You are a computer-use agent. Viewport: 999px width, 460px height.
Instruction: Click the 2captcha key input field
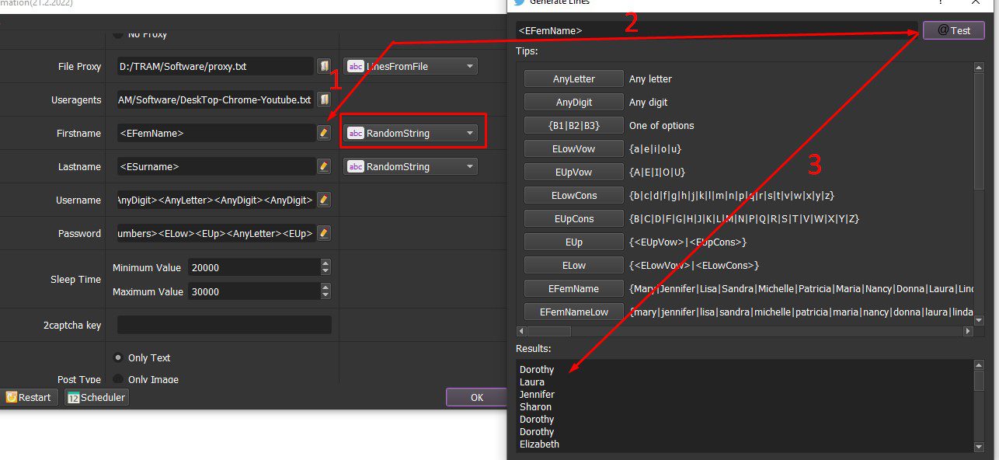(x=224, y=325)
